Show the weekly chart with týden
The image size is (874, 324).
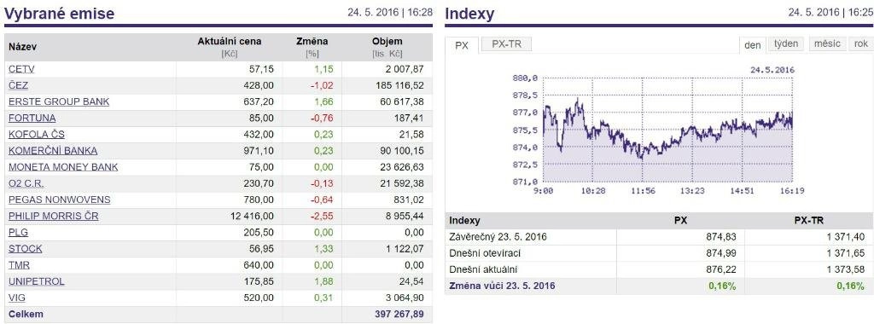pyautogui.click(x=786, y=44)
